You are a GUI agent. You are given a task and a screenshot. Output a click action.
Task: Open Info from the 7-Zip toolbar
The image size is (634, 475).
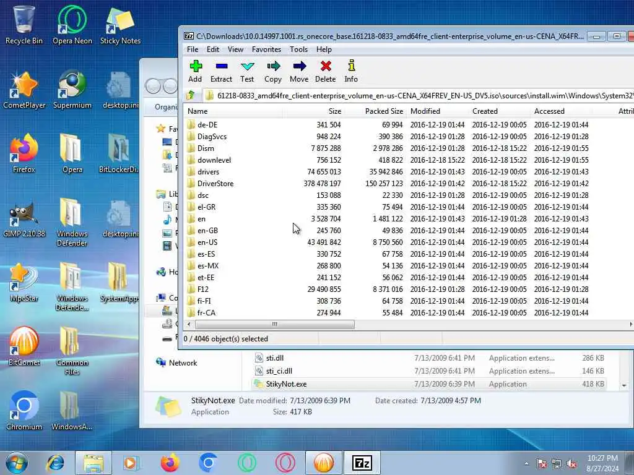(x=351, y=71)
